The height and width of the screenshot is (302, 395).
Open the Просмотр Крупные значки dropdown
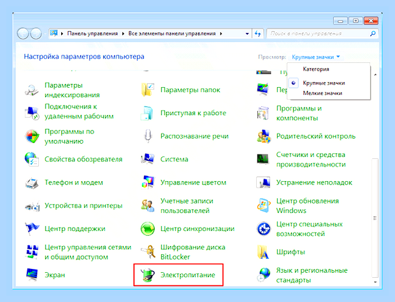(315, 57)
